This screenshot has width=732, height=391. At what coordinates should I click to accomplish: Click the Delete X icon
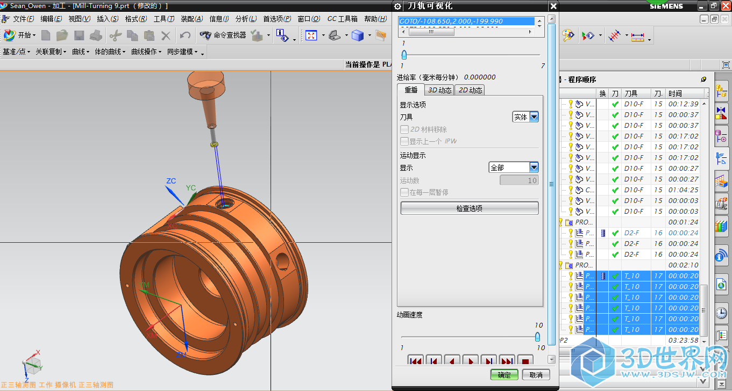click(x=166, y=35)
